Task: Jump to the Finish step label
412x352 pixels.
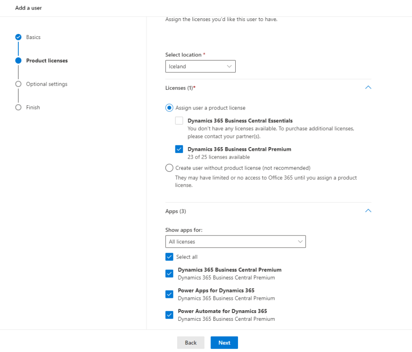Action: click(33, 107)
